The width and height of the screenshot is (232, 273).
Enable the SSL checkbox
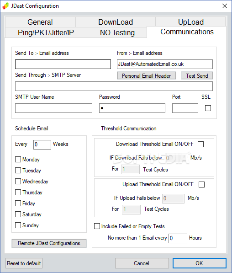pos(208,108)
